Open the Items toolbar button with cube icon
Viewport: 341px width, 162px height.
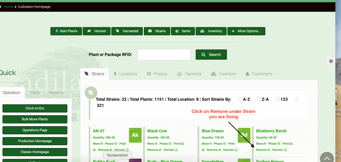pos(183,31)
